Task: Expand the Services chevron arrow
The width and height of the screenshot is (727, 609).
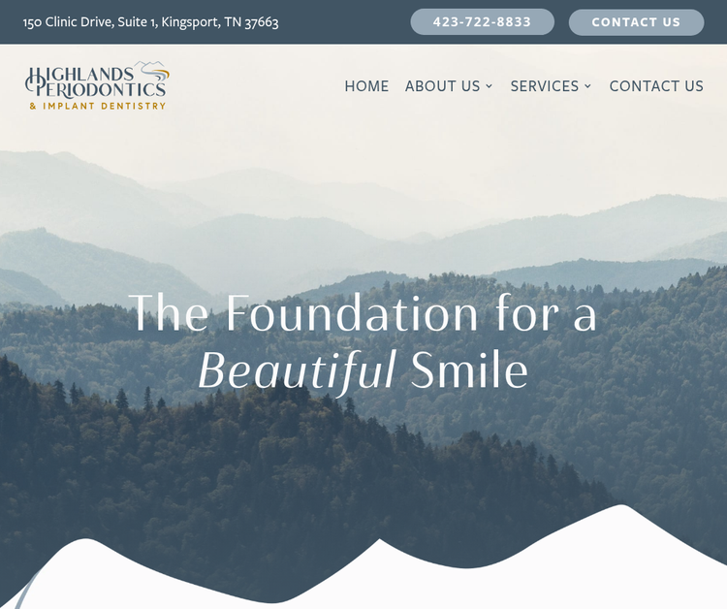Action: pos(587,86)
